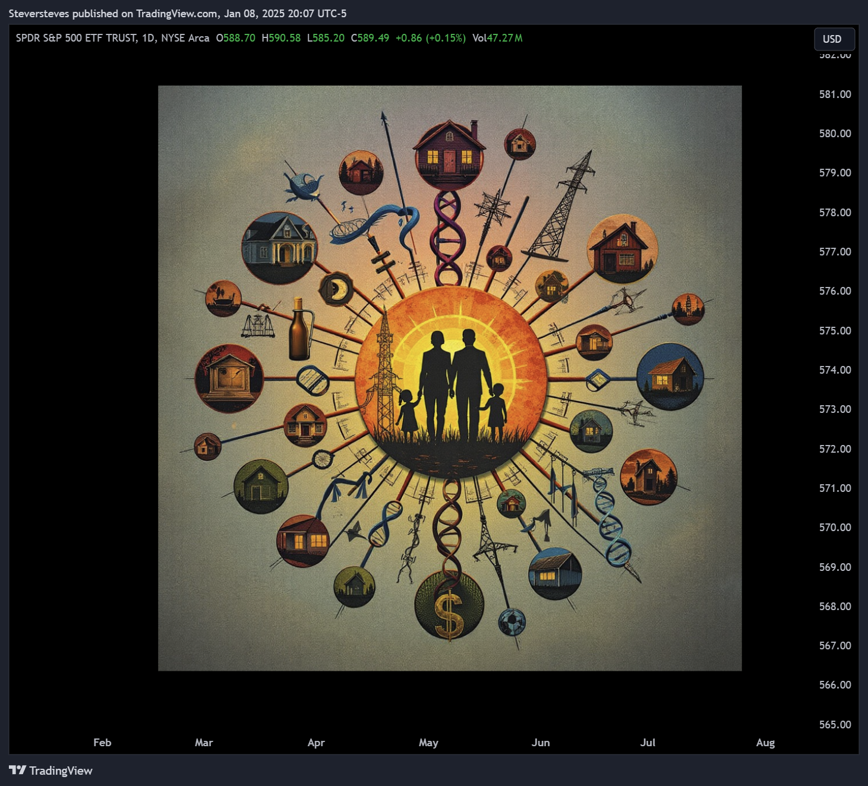Click the 567.00 price axis label
Viewport: 868px width, 786px height.
[x=835, y=646]
